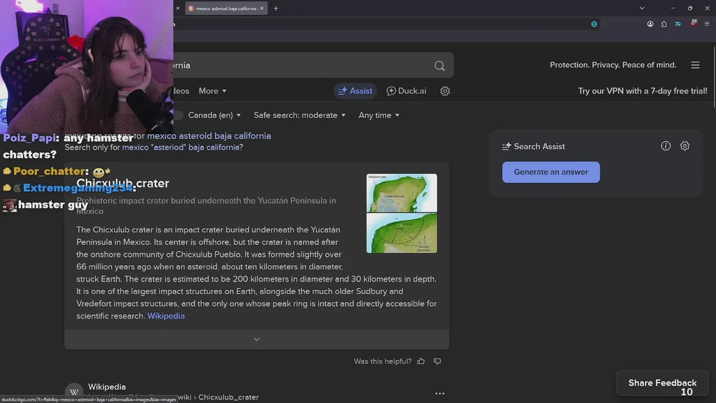This screenshot has height=403, width=716.
Task: Click the page vertical scrollbar
Action: [713, 78]
